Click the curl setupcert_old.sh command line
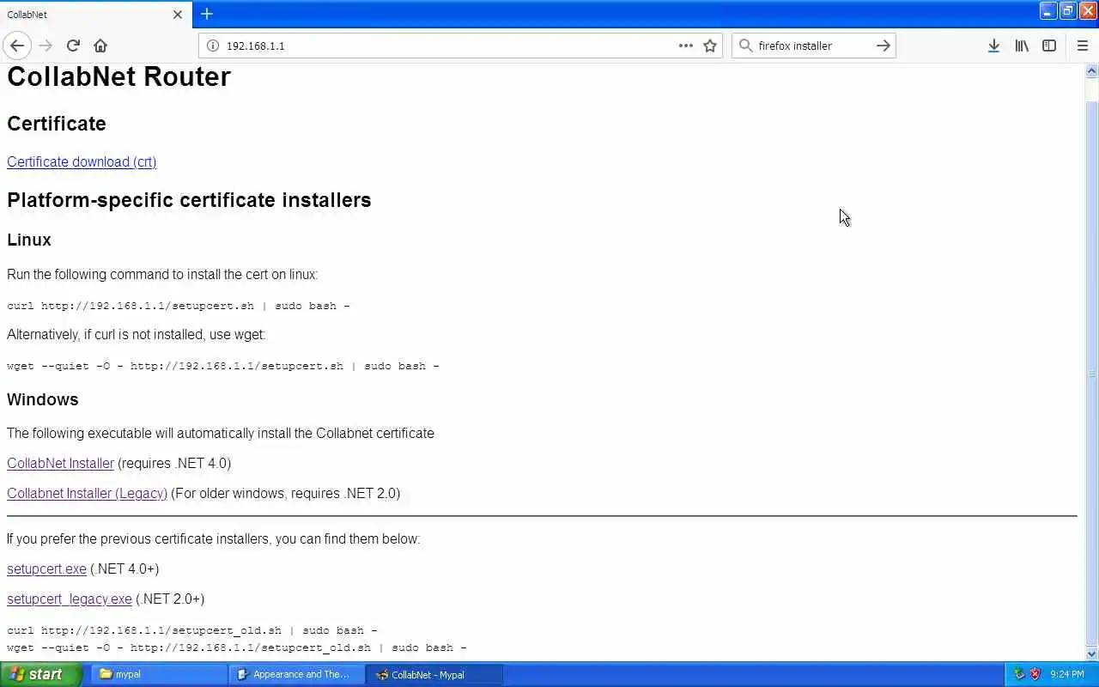 (x=192, y=630)
